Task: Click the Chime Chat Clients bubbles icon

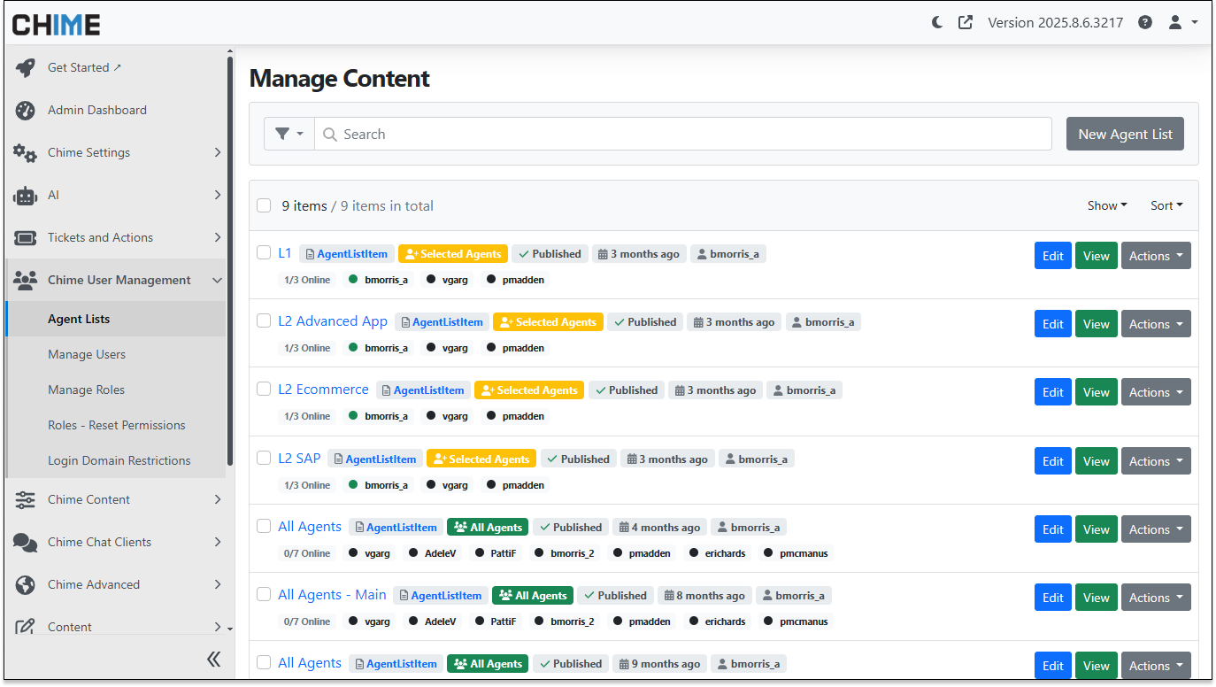Action: point(26,543)
